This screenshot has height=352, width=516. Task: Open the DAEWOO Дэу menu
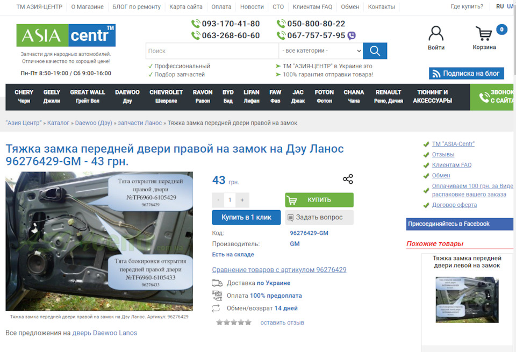pos(127,96)
